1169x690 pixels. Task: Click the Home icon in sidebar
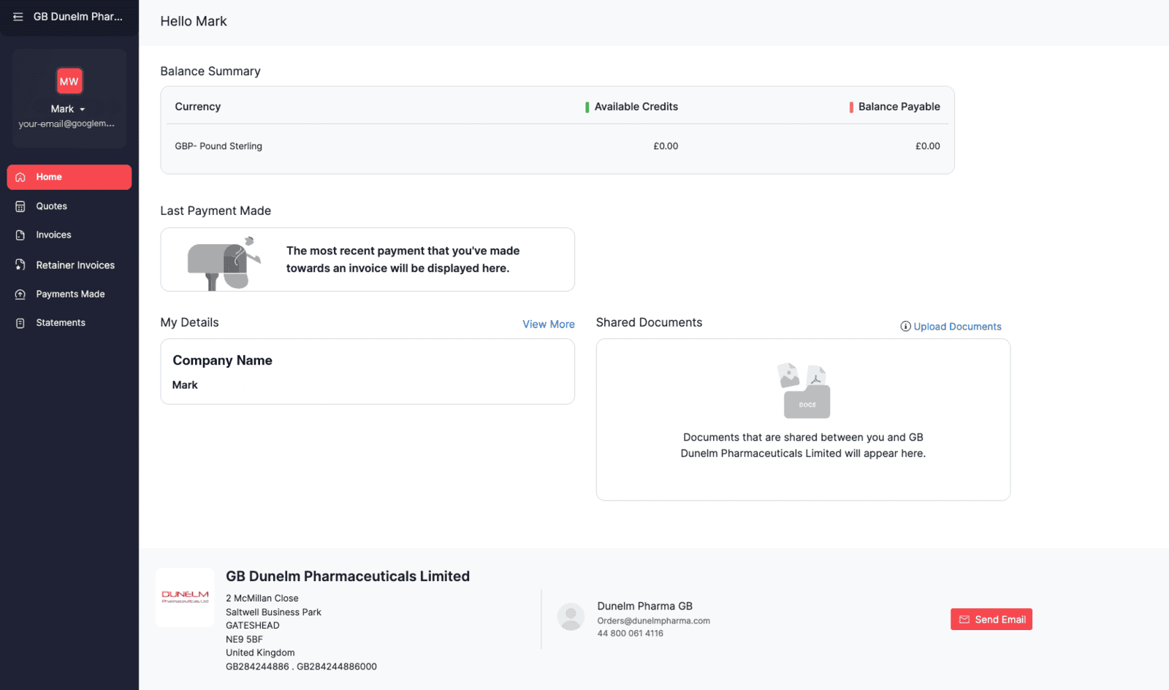20,177
